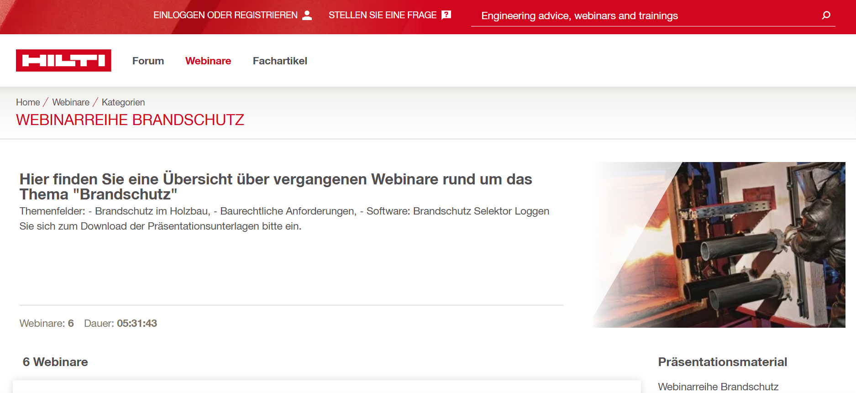Go to Webinare breadcrumb

(x=71, y=102)
